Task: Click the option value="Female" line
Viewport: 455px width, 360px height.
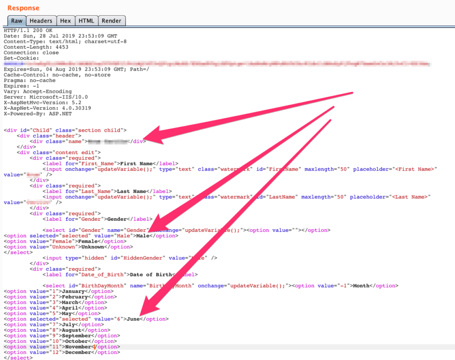Action: (x=65, y=241)
